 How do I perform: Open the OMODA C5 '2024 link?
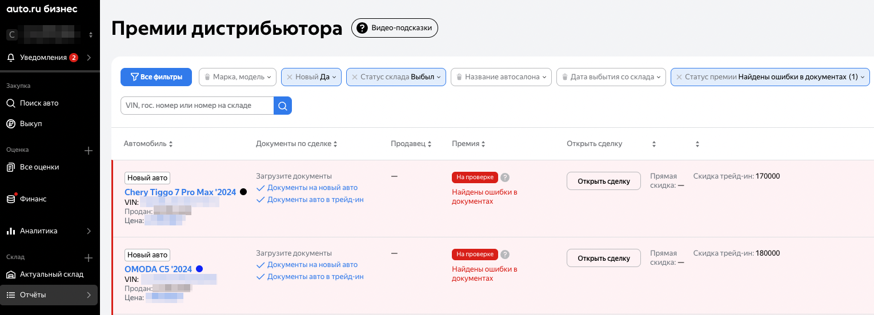(158, 269)
